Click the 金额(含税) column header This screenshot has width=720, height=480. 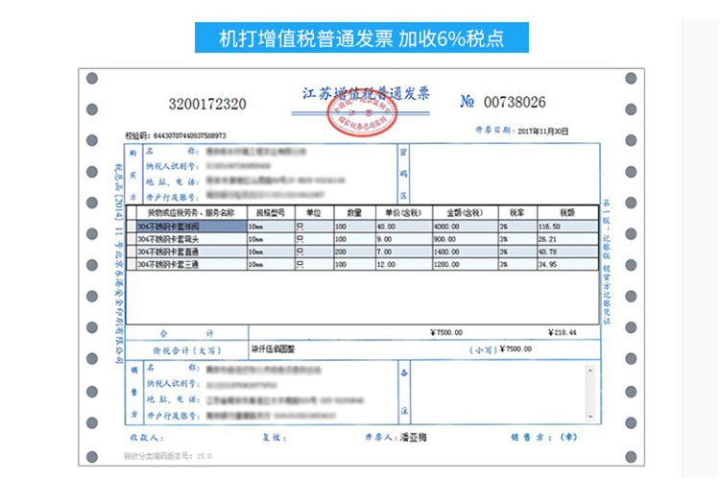tap(466, 213)
